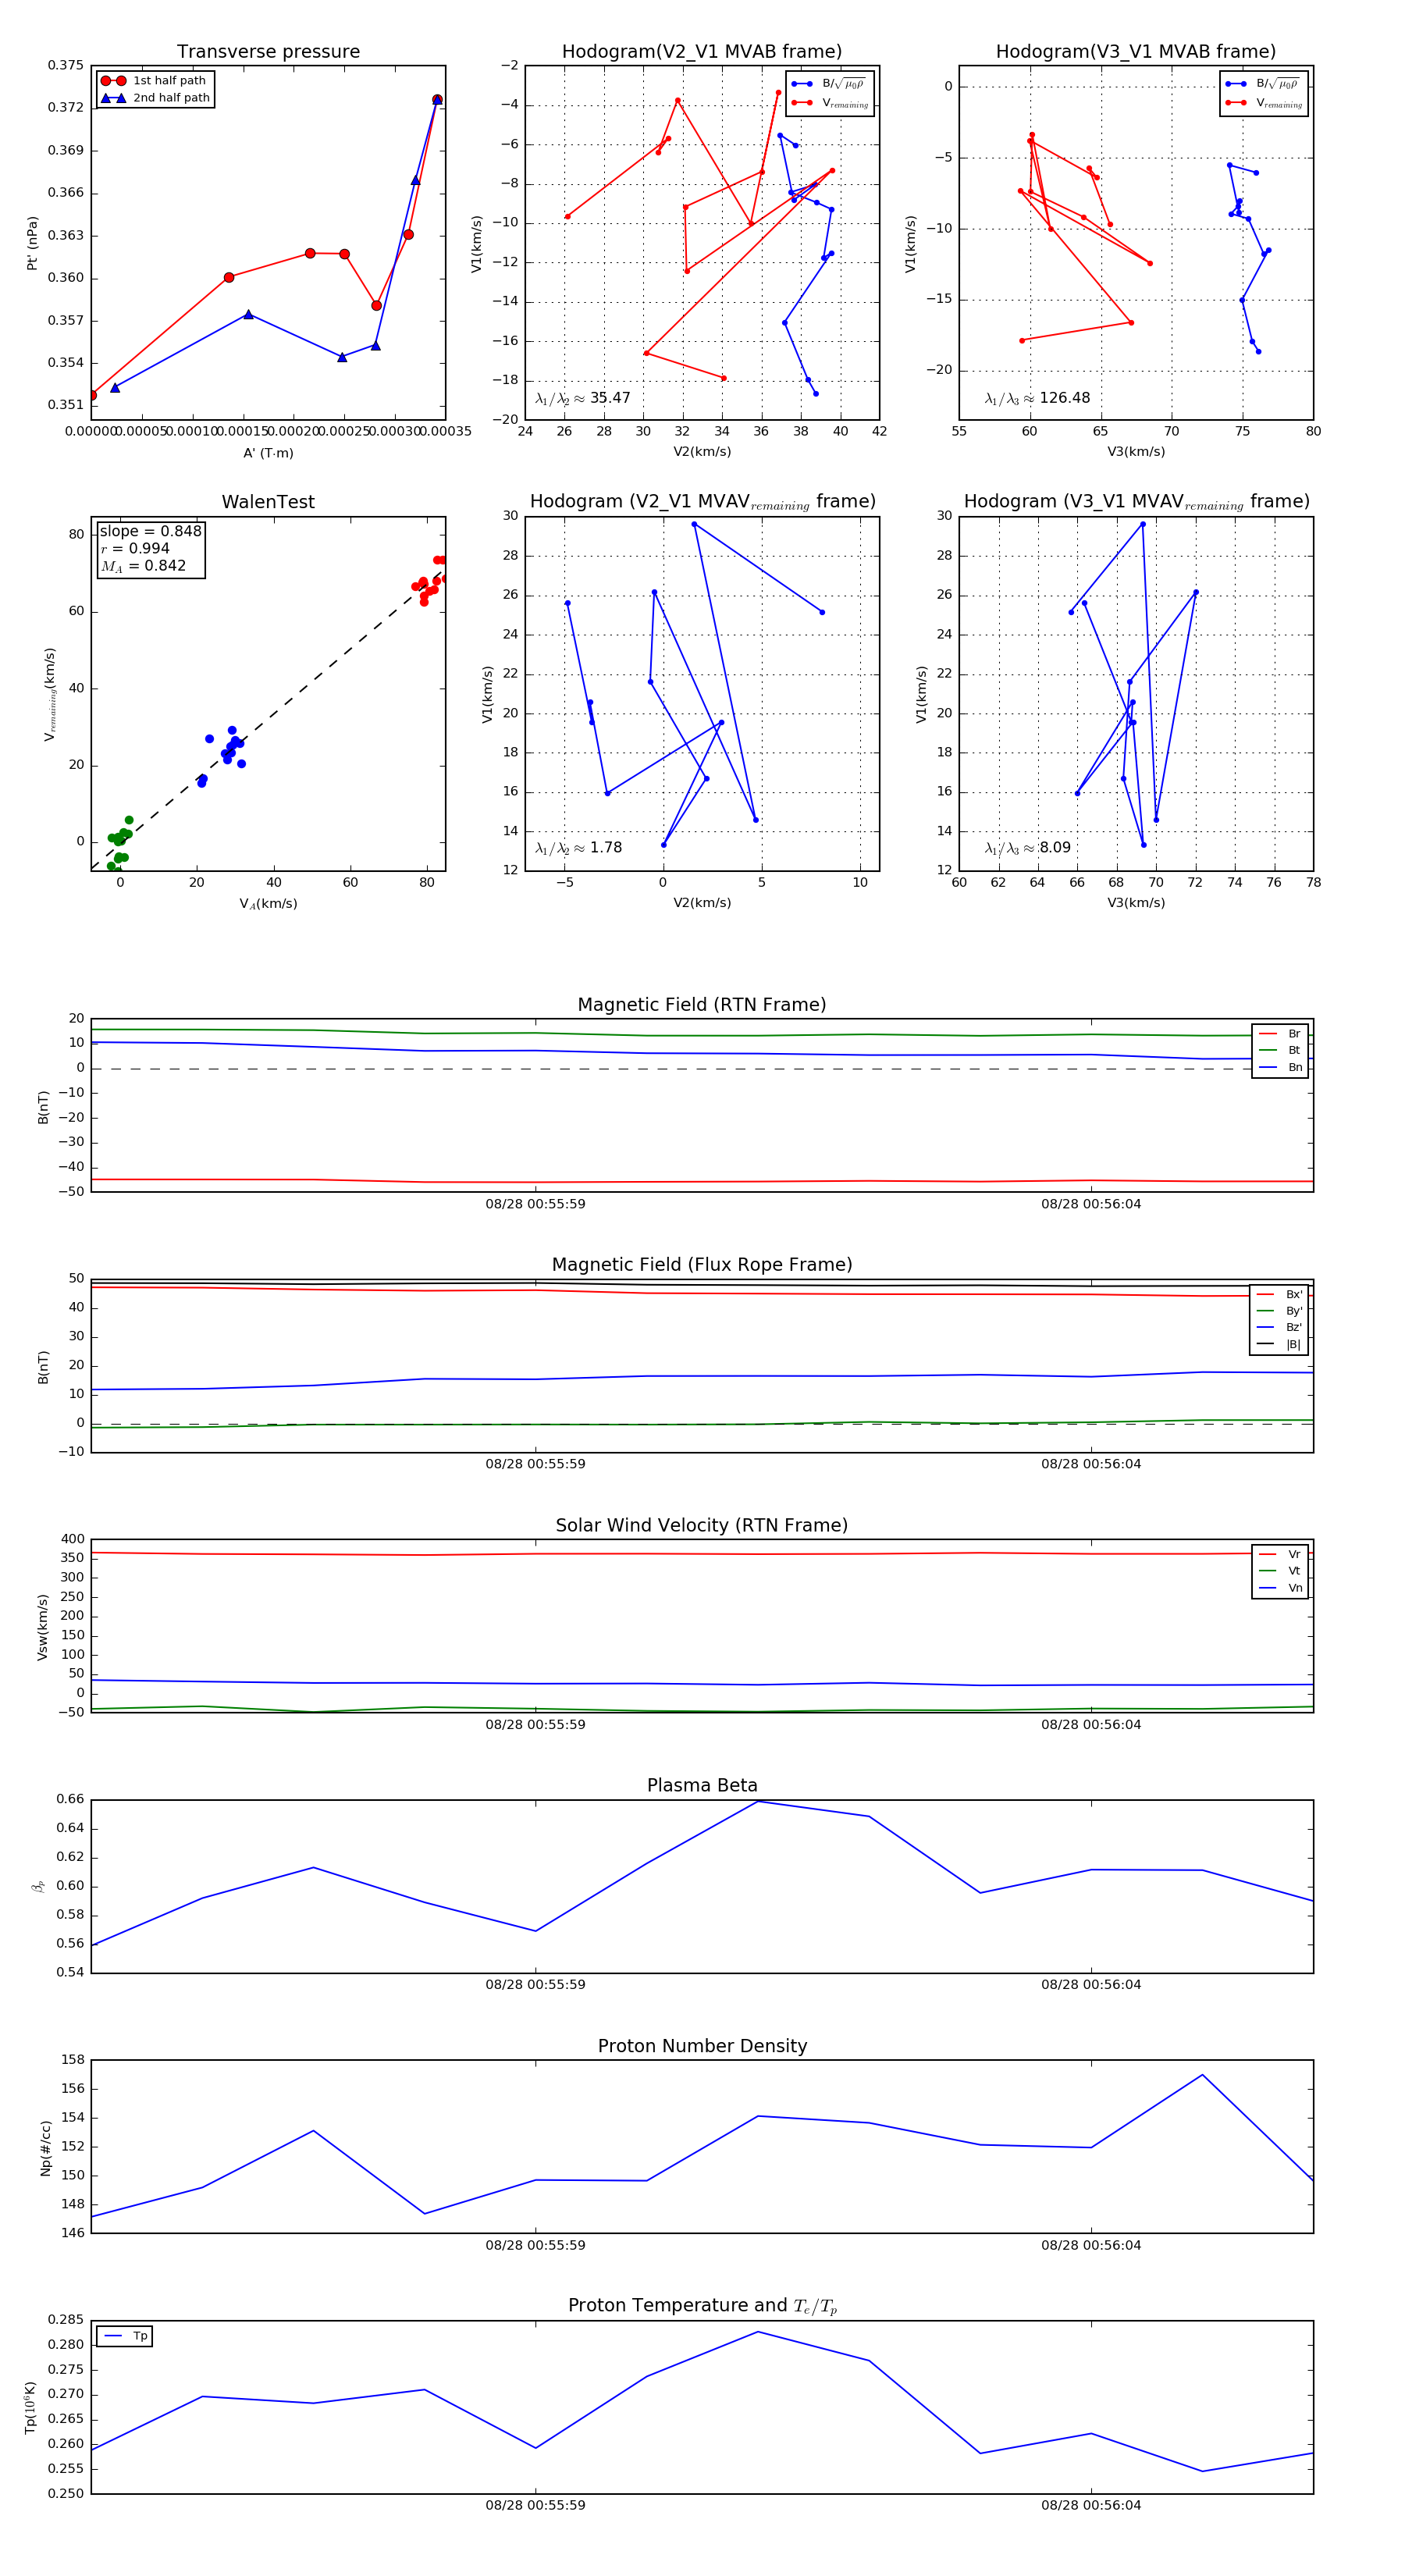Screen dimensions: 1405x2576
Task: Select the "Tp" legend entry
Action: tap(125, 2336)
